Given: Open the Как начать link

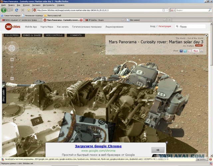Looking at the screenshot, I should click(x=63, y=27).
